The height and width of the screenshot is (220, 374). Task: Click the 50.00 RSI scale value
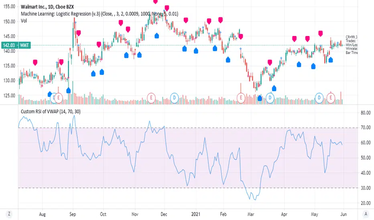(x=366, y=158)
